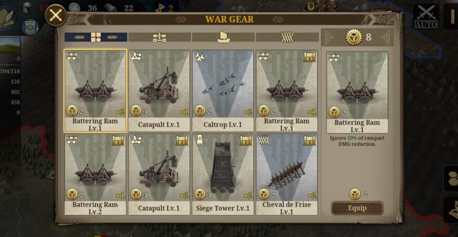
Task: Open the ship gear category tab
Action: point(223,37)
